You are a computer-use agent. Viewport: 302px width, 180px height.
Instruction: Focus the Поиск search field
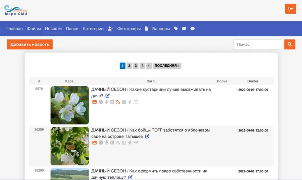pyautogui.click(x=258, y=45)
